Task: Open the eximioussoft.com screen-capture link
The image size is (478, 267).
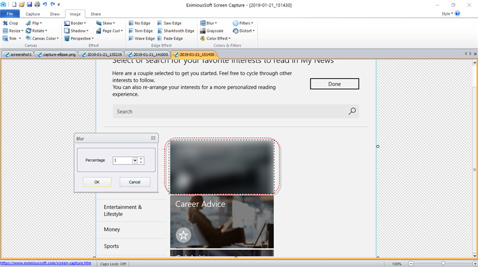Action: (x=46, y=263)
